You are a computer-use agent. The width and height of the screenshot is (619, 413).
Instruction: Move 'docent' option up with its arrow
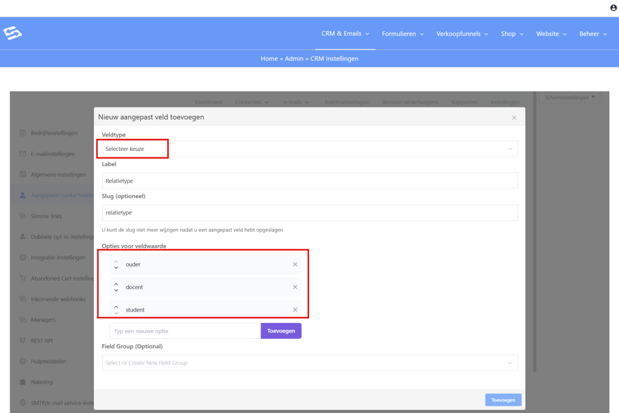pyautogui.click(x=117, y=284)
